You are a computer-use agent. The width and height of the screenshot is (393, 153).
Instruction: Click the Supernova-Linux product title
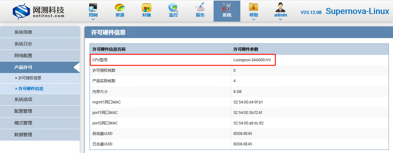coord(357,12)
